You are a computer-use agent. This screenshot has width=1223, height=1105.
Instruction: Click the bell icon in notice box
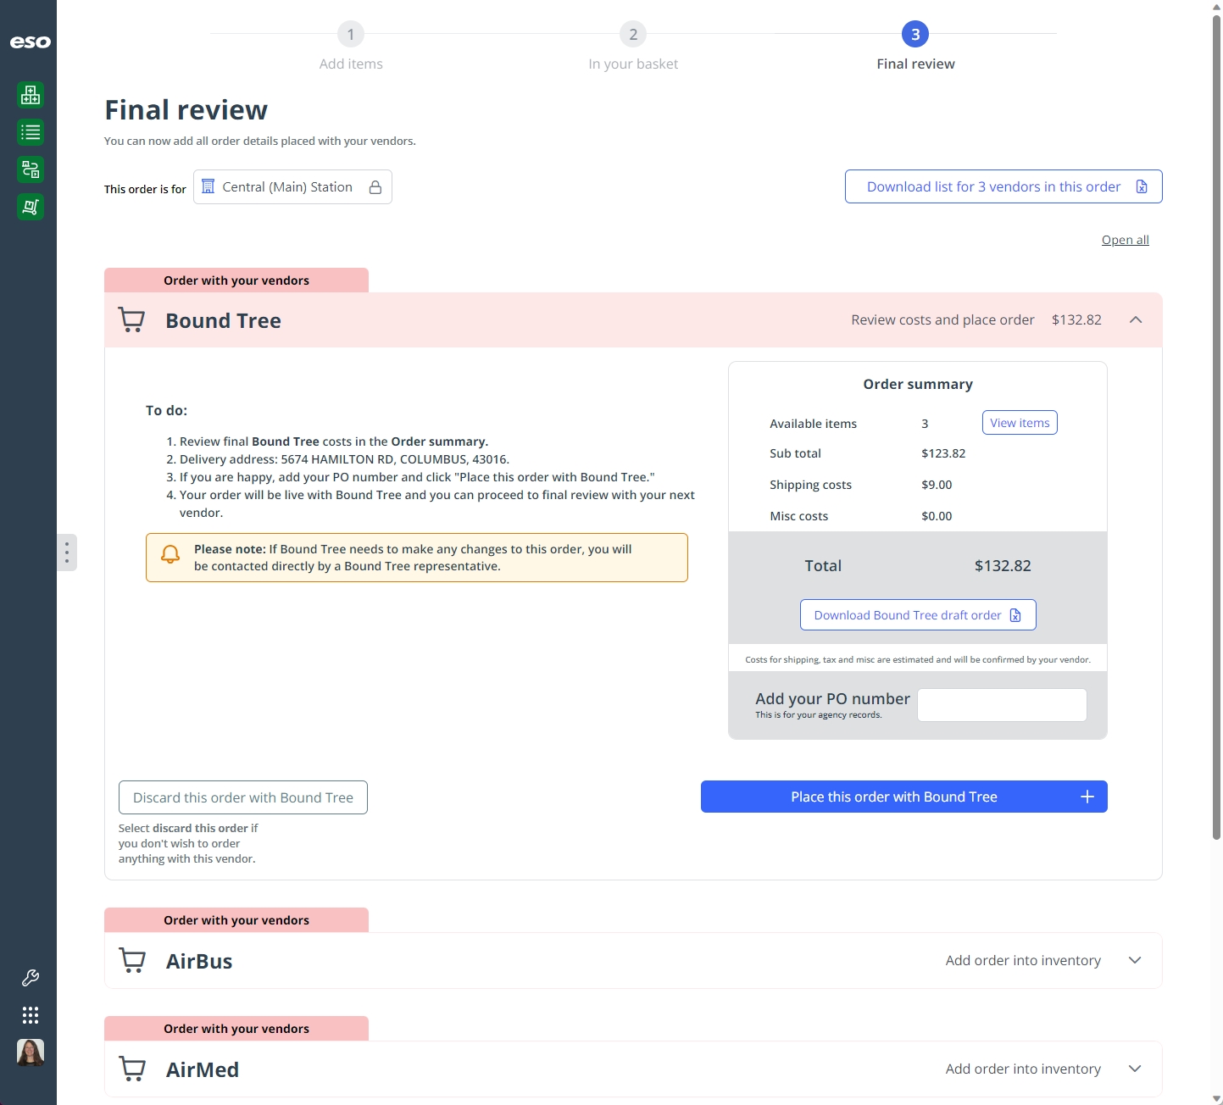coord(170,554)
